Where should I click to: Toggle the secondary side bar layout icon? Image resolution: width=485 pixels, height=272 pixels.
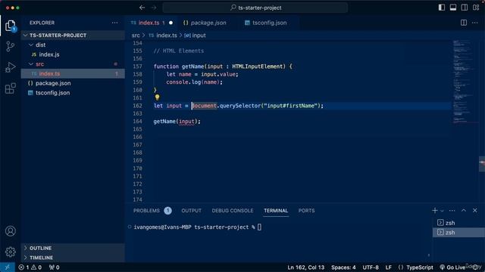coord(465,8)
